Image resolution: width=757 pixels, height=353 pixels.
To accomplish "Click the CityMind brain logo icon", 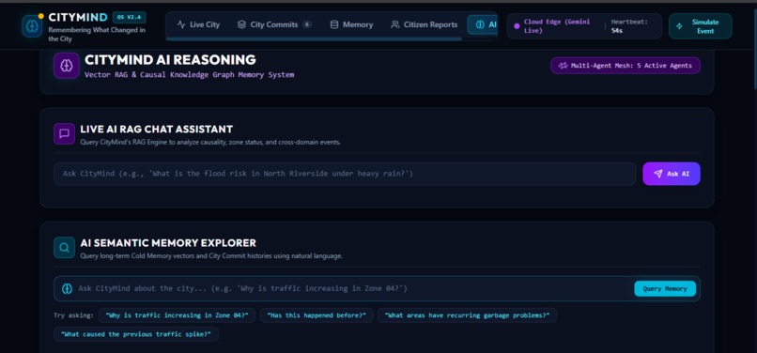I will click(32, 26).
